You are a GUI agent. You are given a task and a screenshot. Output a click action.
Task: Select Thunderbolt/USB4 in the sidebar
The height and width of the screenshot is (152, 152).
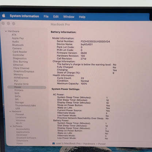26,106
